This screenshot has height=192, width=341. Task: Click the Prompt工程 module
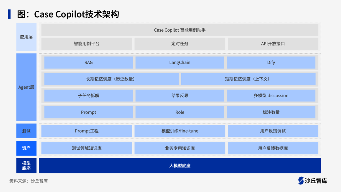(x=87, y=131)
